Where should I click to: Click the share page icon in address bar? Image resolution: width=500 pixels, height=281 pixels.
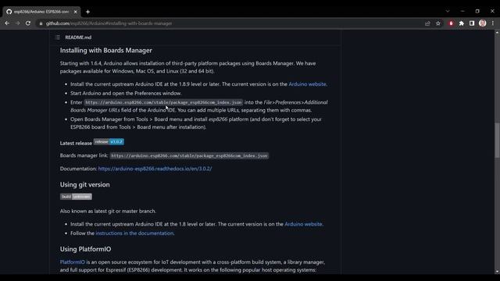[x=427, y=23]
